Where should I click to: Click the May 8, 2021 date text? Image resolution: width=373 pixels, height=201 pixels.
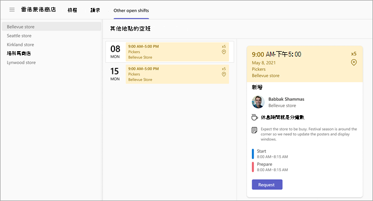[x=264, y=63]
